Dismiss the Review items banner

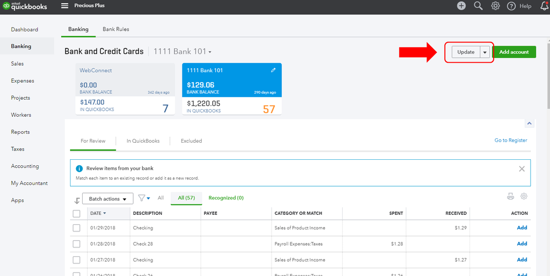coord(521,169)
